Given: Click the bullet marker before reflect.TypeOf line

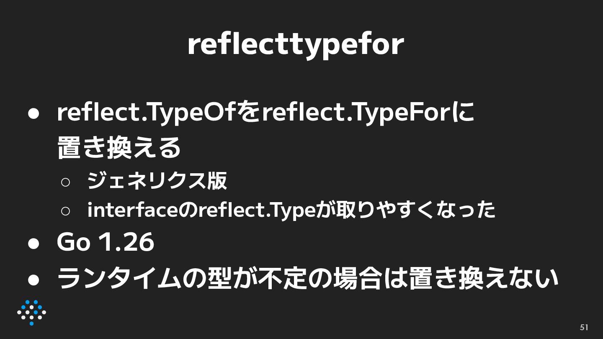Looking at the screenshot, I should tap(33, 113).
